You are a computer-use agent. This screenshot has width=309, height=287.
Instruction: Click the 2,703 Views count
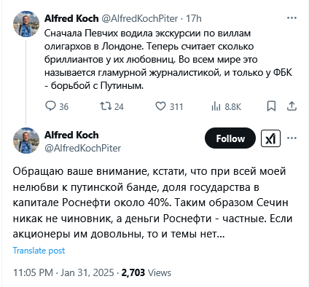point(146,272)
